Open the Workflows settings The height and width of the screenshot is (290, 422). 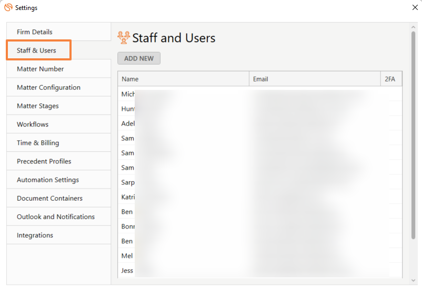click(33, 124)
